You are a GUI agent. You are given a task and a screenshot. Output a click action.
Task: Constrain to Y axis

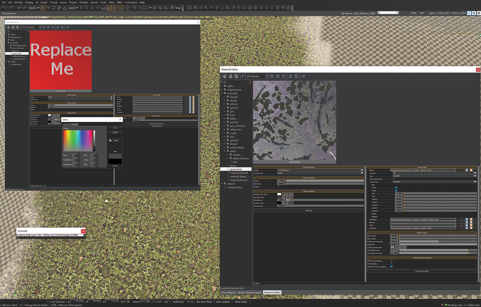(x=87, y=8)
